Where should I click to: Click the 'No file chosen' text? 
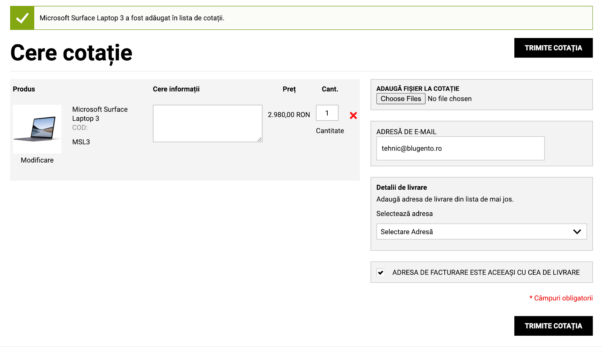(450, 99)
